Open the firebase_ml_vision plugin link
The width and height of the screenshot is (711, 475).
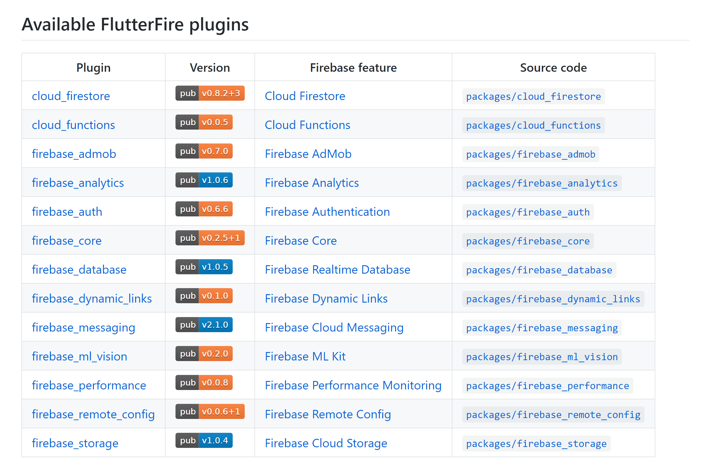[79, 357]
